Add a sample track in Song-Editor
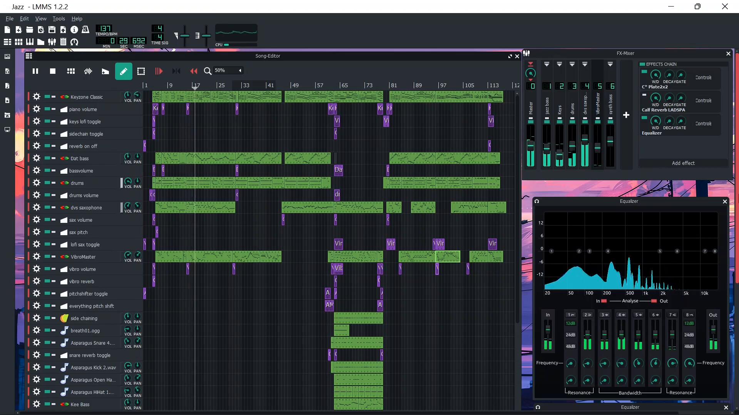Image resolution: width=739 pixels, height=415 pixels. pos(88,71)
